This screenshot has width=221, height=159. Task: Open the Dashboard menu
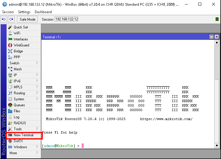43,12
